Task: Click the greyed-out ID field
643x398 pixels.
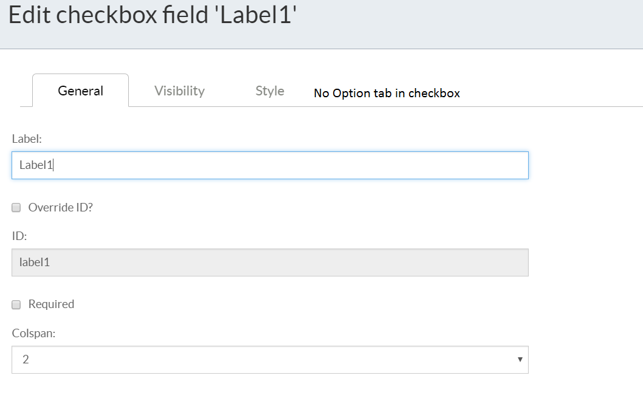Action: coord(270,262)
